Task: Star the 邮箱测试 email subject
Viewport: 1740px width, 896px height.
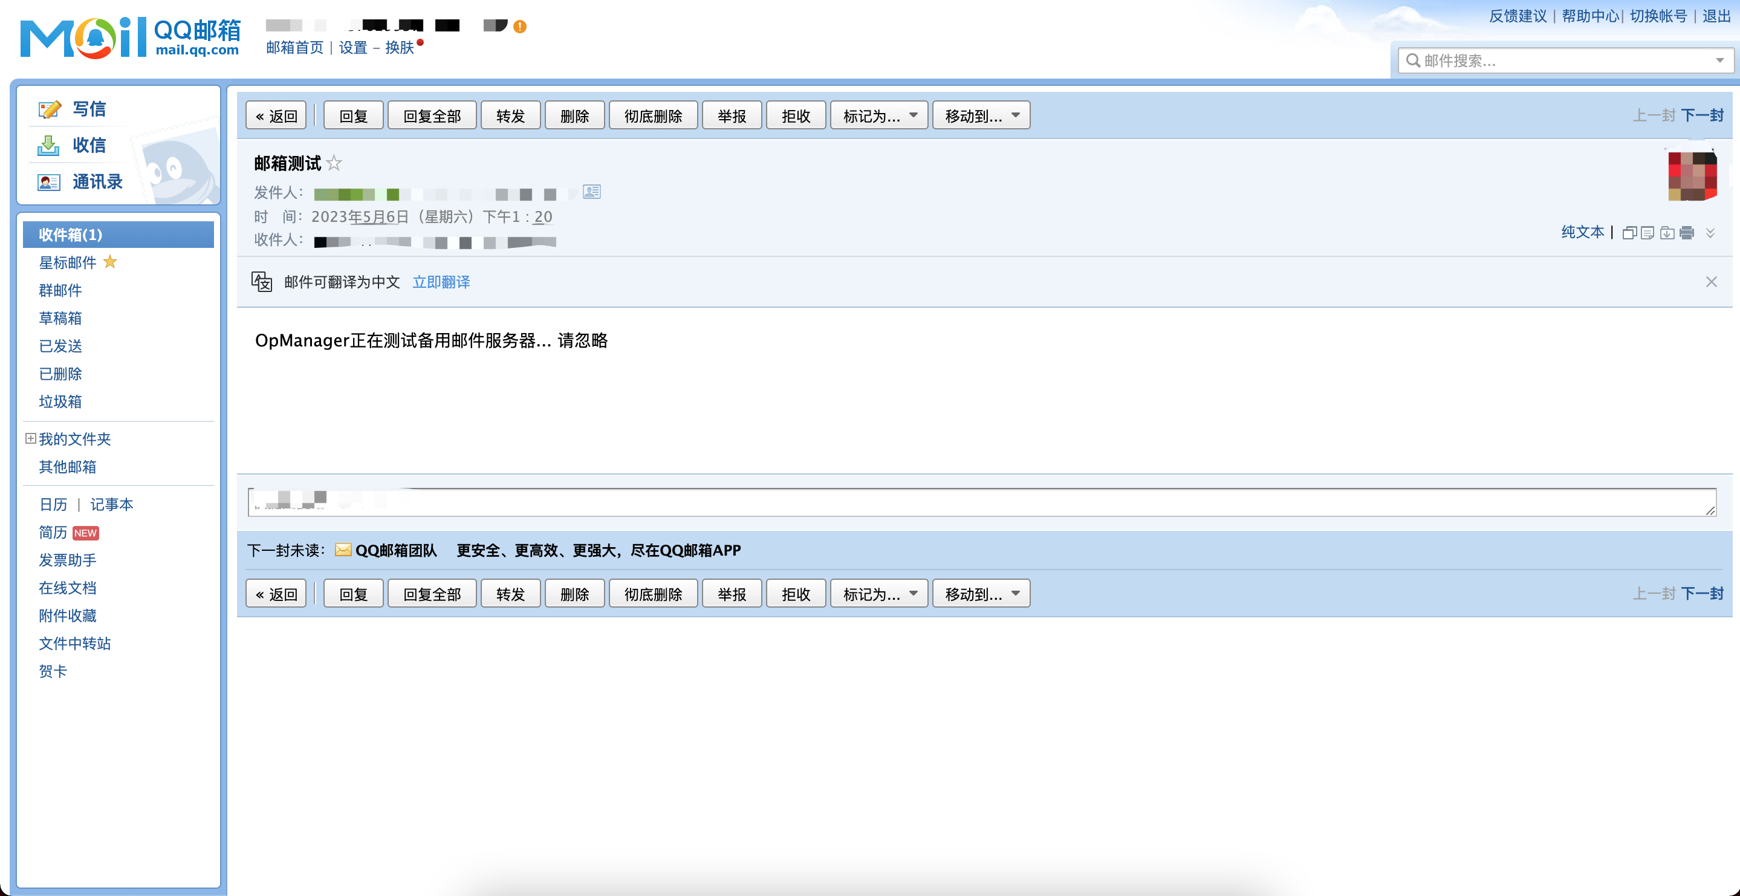Action: tap(334, 163)
